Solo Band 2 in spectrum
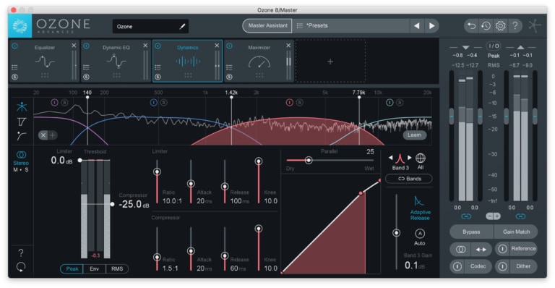 (163, 102)
